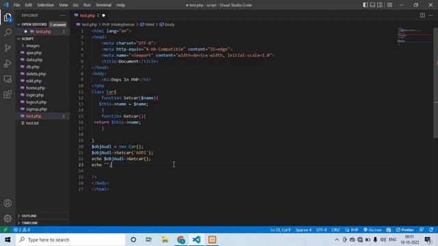Screen dimensions: 438x246
Task: Open the Selection menu
Action: pyautogui.click(x=46, y=5)
